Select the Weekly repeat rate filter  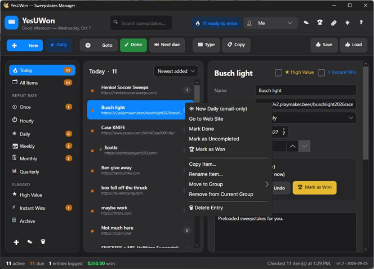coord(42,146)
